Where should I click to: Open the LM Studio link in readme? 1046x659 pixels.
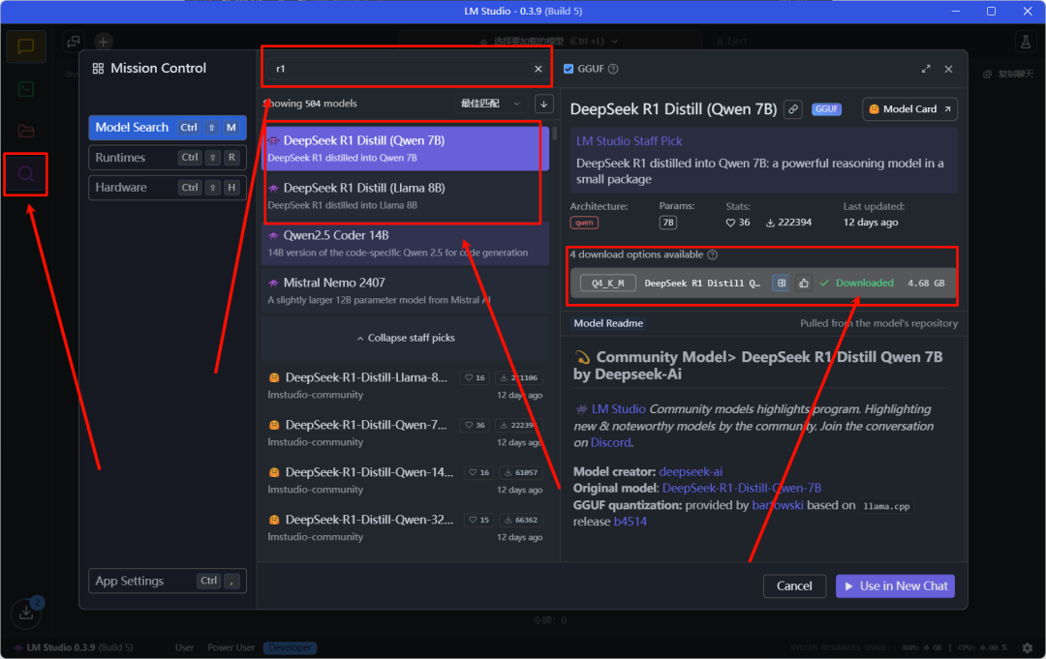pos(618,409)
